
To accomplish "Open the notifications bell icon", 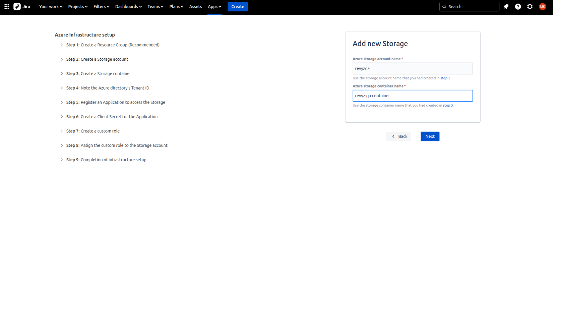I will click(x=506, y=7).
